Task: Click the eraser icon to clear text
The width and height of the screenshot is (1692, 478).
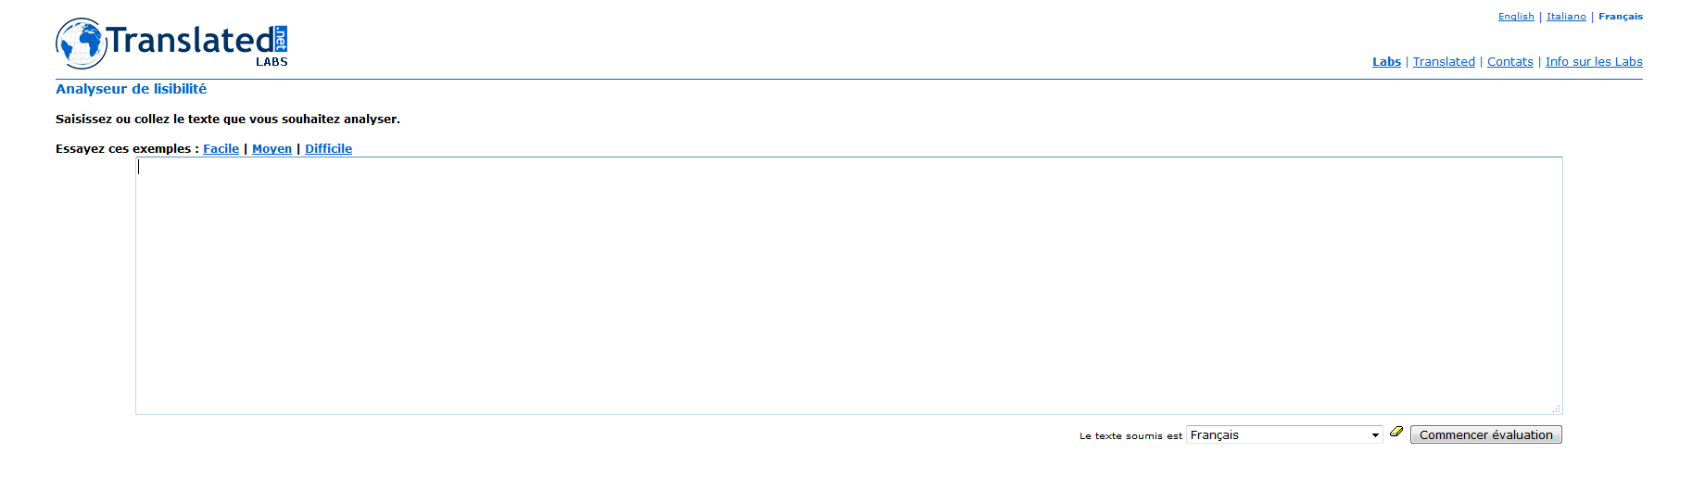Action: [x=1396, y=432]
